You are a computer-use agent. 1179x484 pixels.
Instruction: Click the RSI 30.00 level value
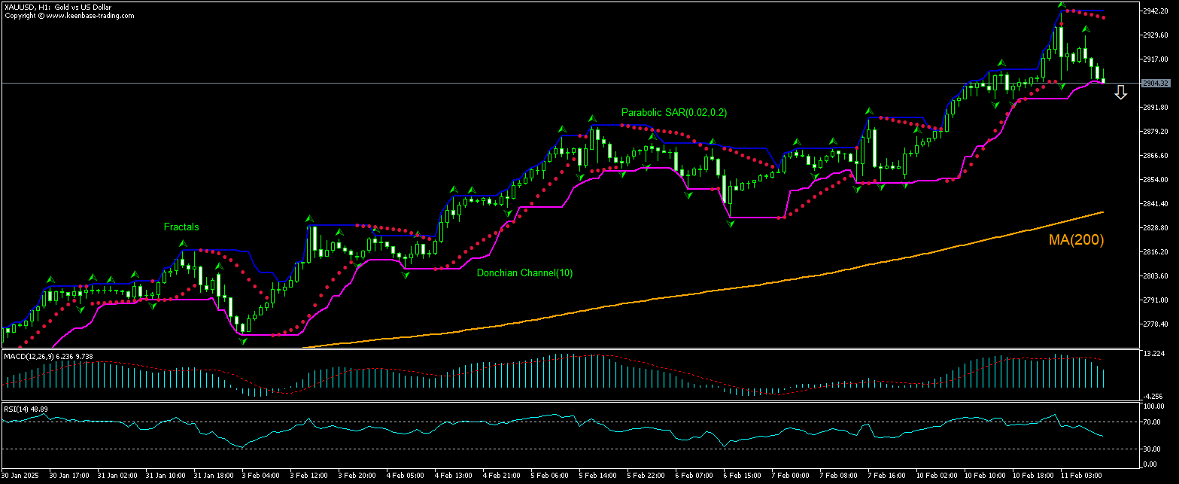[1152, 449]
